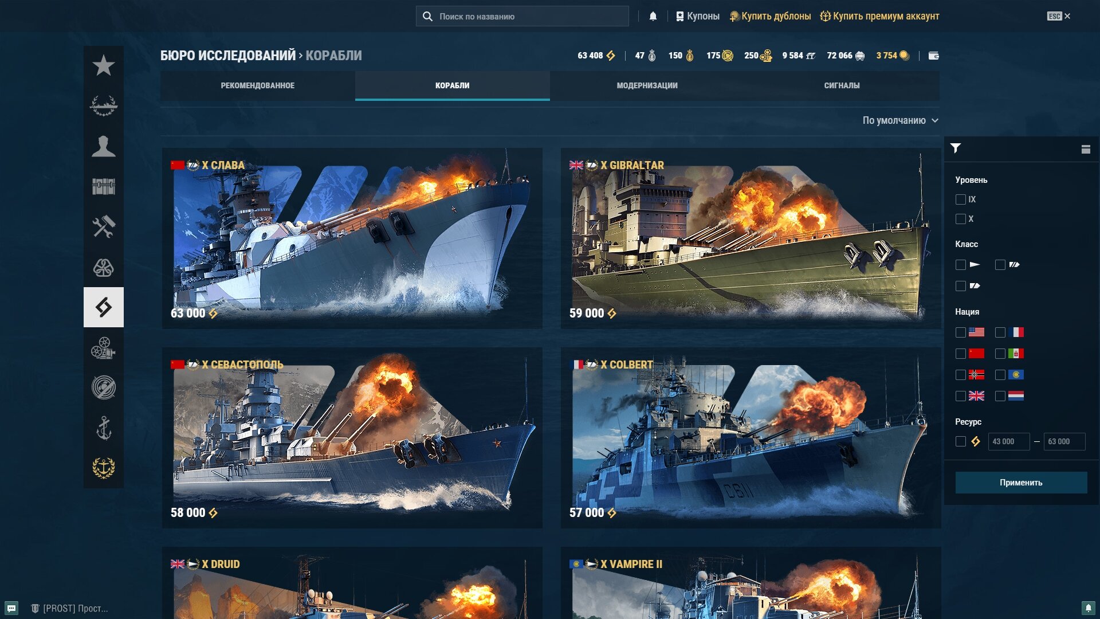Check the USSR red flag nation filter
This screenshot has height=619, width=1100.
coord(961,354)
